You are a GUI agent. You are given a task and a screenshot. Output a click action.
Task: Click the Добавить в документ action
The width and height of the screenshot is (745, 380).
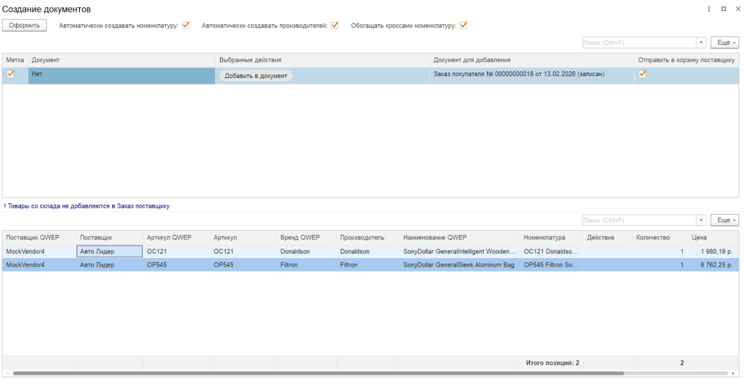(x=256, y=76)
